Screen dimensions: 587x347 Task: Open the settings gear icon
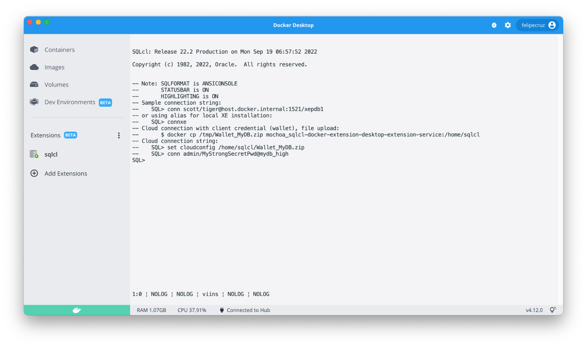click(x=508, y=25)
